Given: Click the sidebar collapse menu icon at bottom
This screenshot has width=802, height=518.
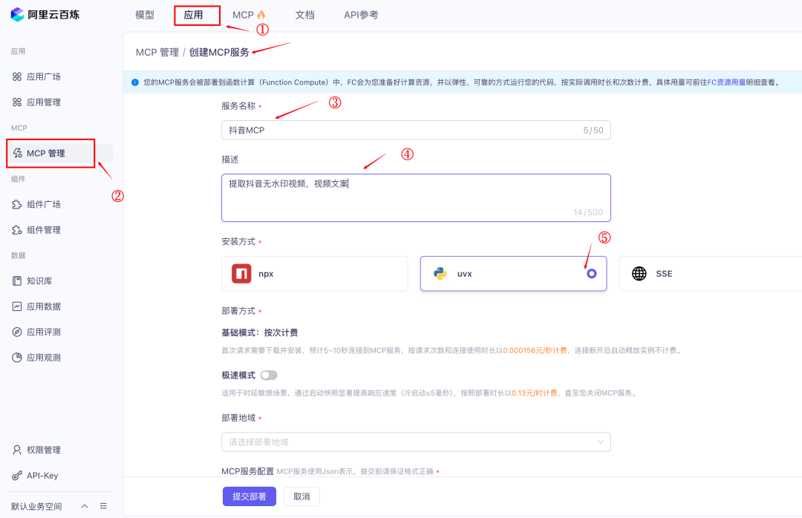Looking at the screenshot, I should click(103, 506).
